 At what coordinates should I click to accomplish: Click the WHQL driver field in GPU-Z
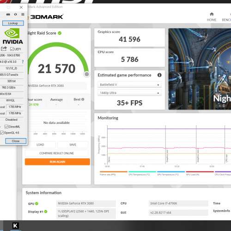(x=12, y=100)
